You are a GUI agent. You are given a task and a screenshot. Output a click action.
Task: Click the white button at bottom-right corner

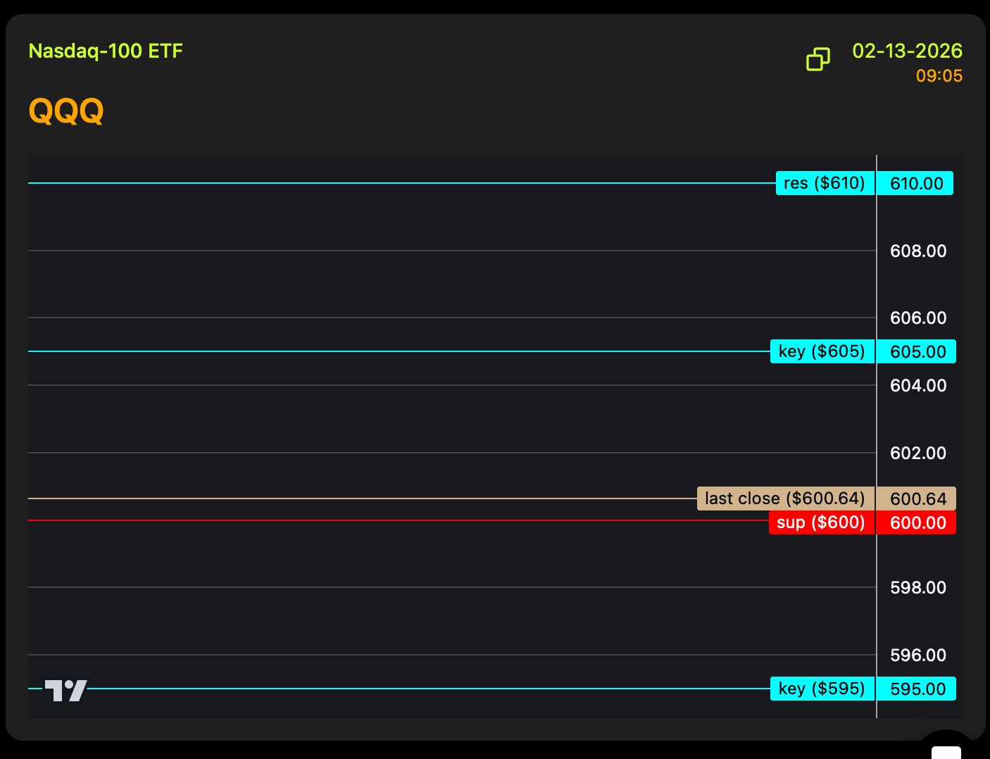pos(946,751)
